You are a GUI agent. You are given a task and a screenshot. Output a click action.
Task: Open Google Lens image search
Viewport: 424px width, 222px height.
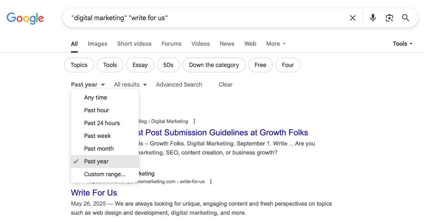coord(389,18)
